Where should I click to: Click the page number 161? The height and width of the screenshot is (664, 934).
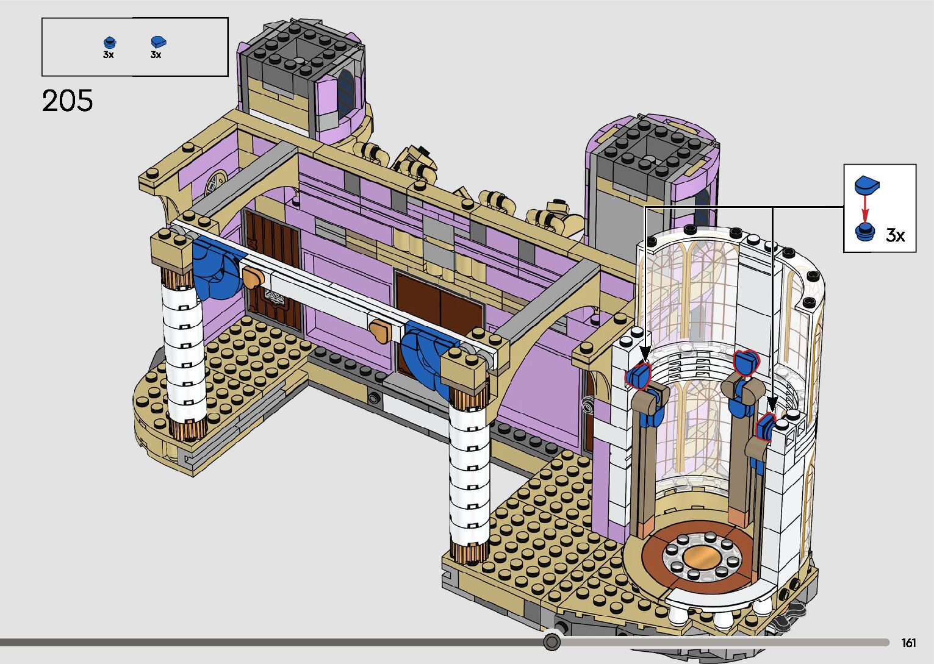pos(908,643)
